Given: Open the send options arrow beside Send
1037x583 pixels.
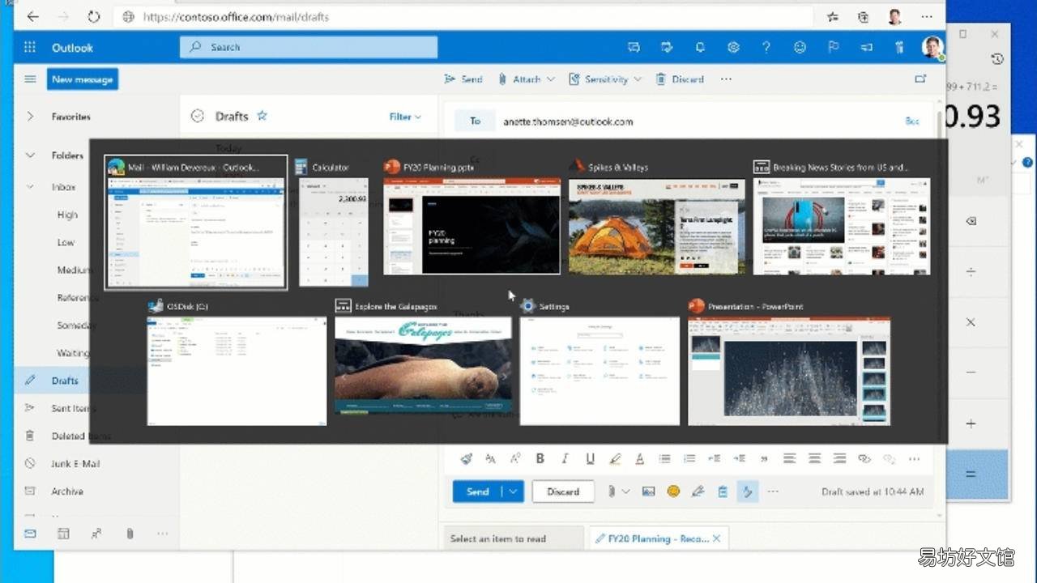Looking at the screenshot, I should pyautogui.click(x=514, y=492).
